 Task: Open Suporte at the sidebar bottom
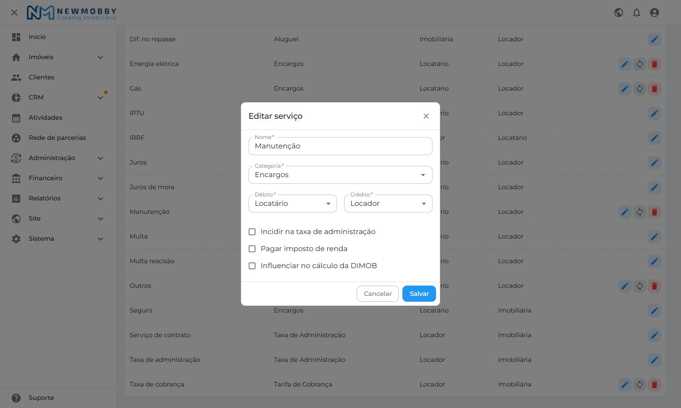pos(58,398)
